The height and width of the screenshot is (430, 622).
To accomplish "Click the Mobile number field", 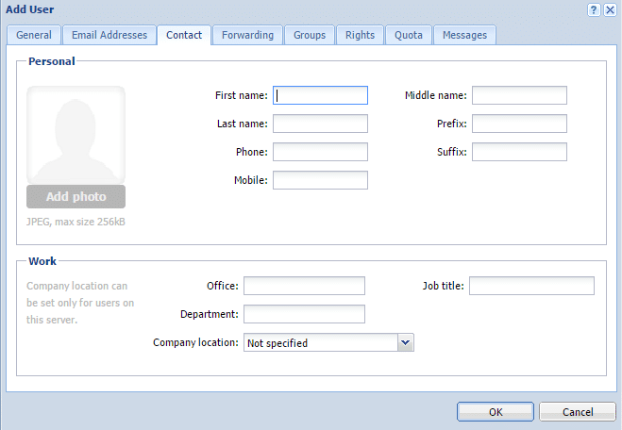I will pyautogui.click(x=320, y=180).
